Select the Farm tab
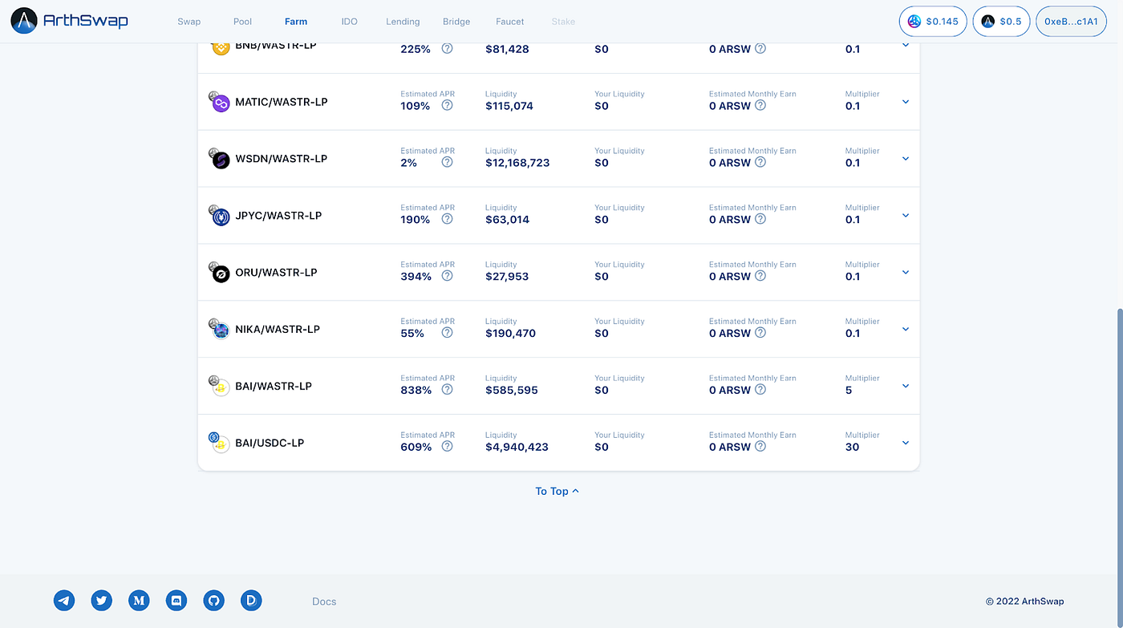 [296, 22]
